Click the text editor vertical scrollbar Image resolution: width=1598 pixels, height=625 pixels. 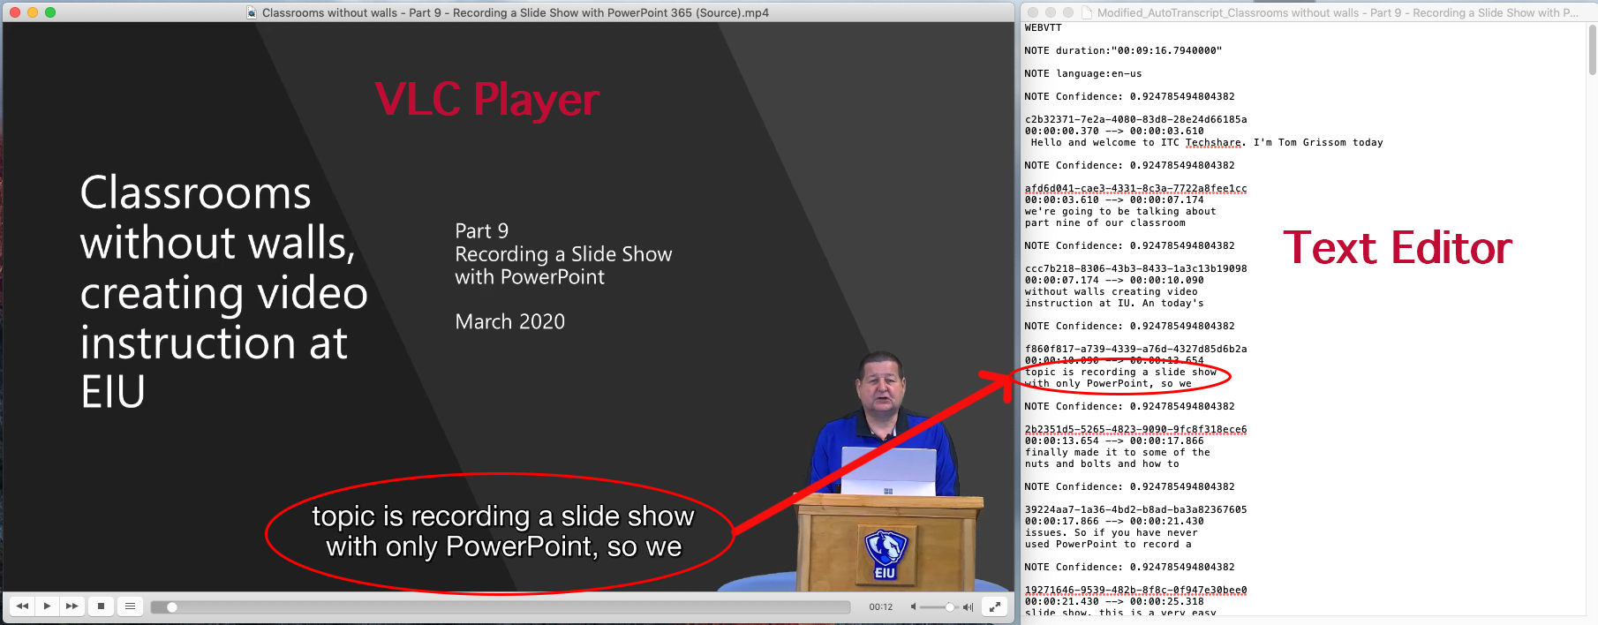(x=1592, y=51)
